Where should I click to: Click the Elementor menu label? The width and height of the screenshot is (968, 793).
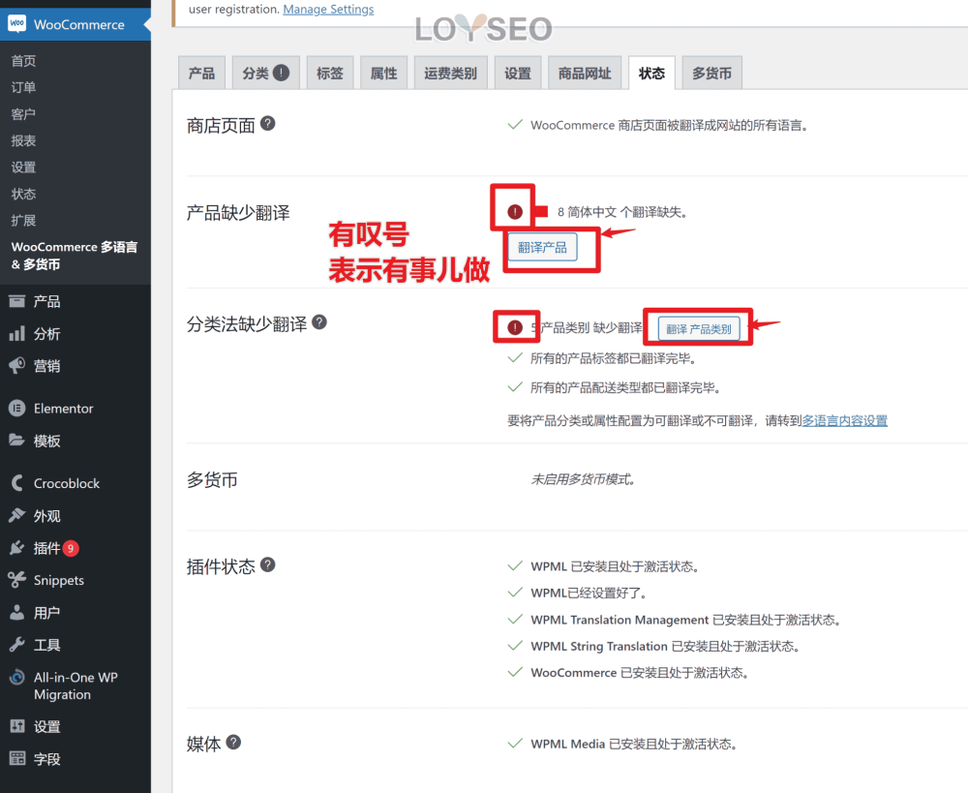click(64, 409)
